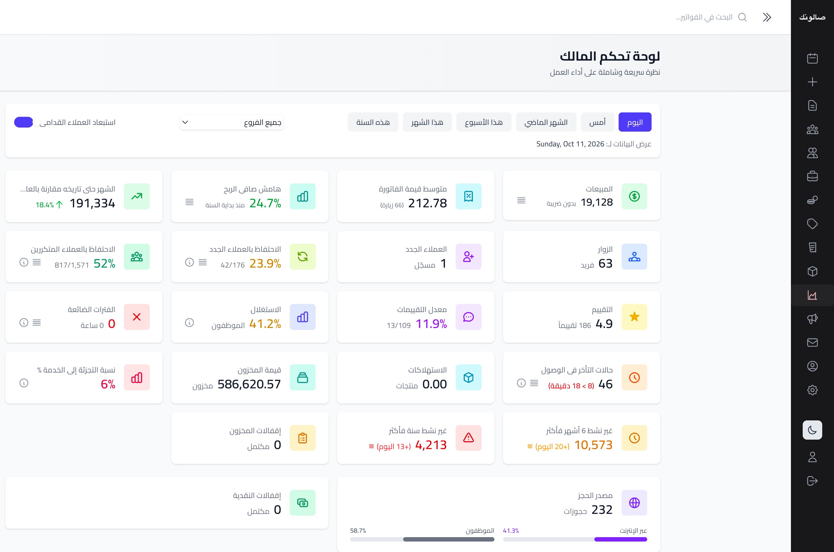Open the جميع الفروع branch dropdown
Image resolution: width=834 pixels, height=552 pixels.
232,122
